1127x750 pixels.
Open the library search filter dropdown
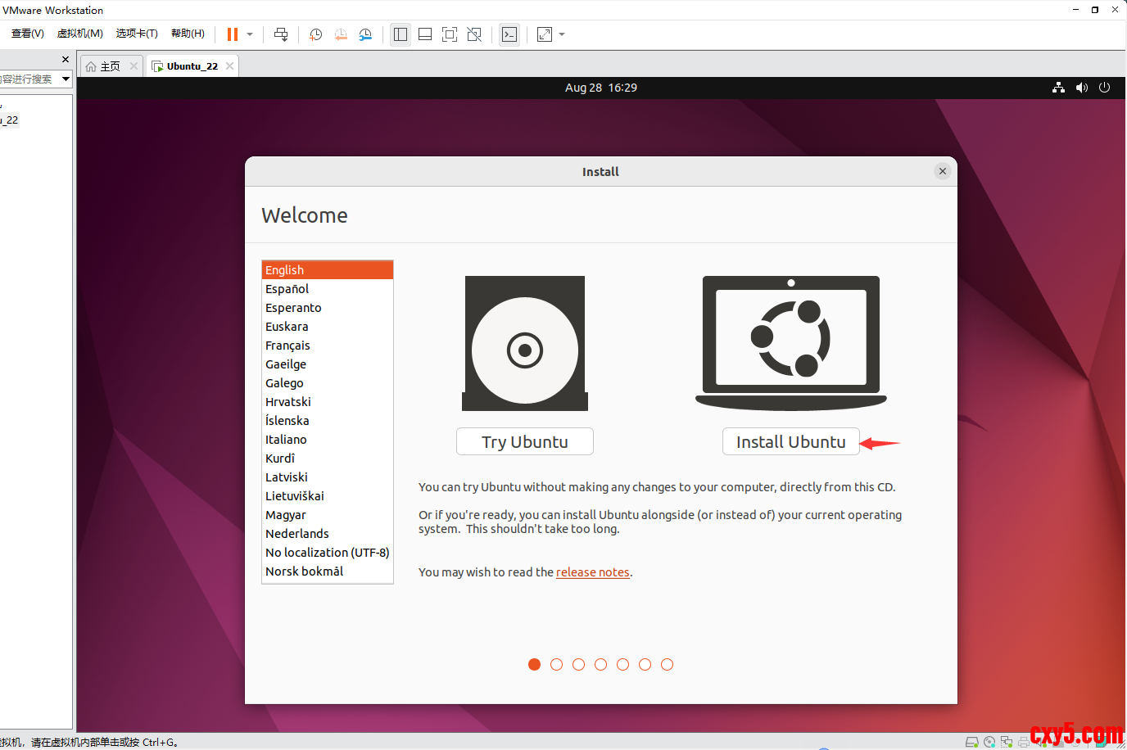click(66, 79)
